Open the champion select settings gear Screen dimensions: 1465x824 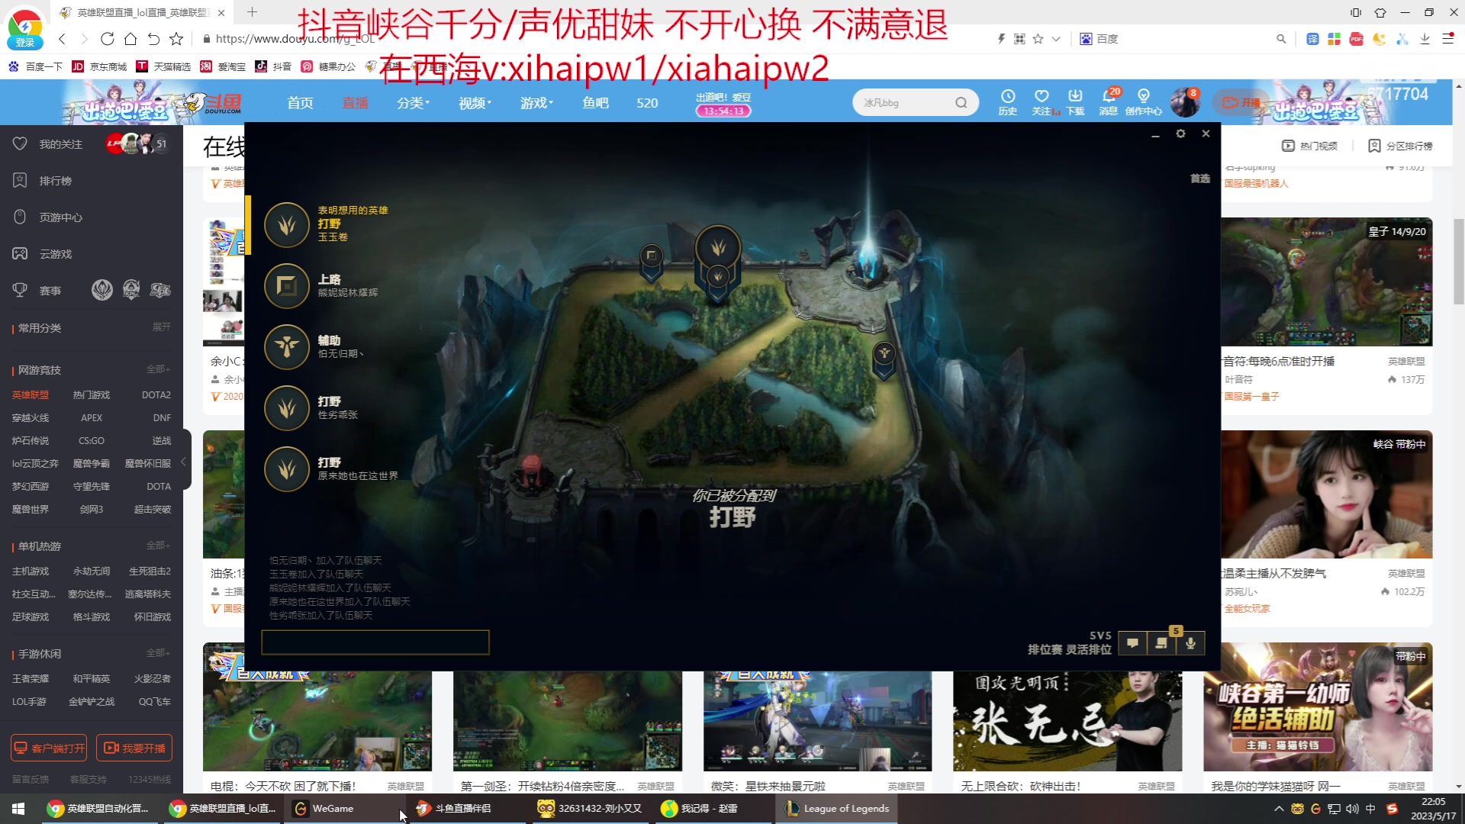coord(1180,134)
